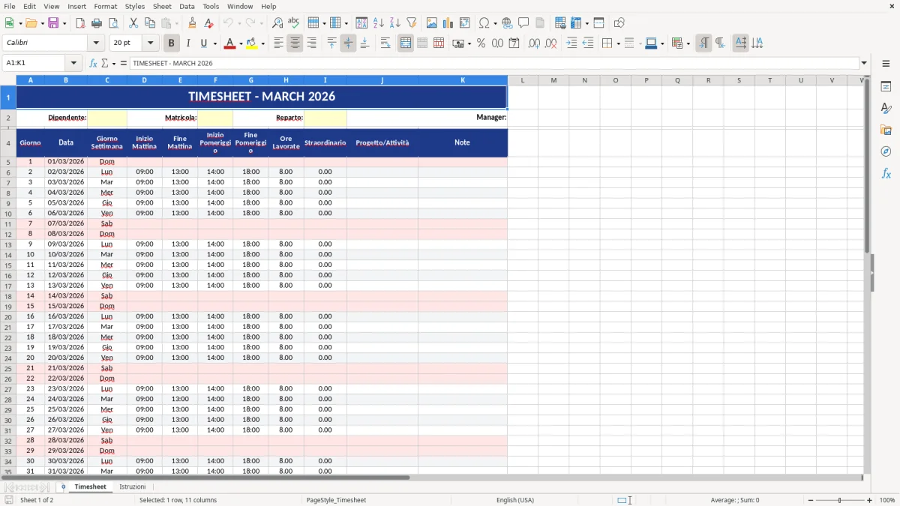Click the zoom out minus button
The image size is (900, 506).
pyautogui.click(x=811, y=500)
